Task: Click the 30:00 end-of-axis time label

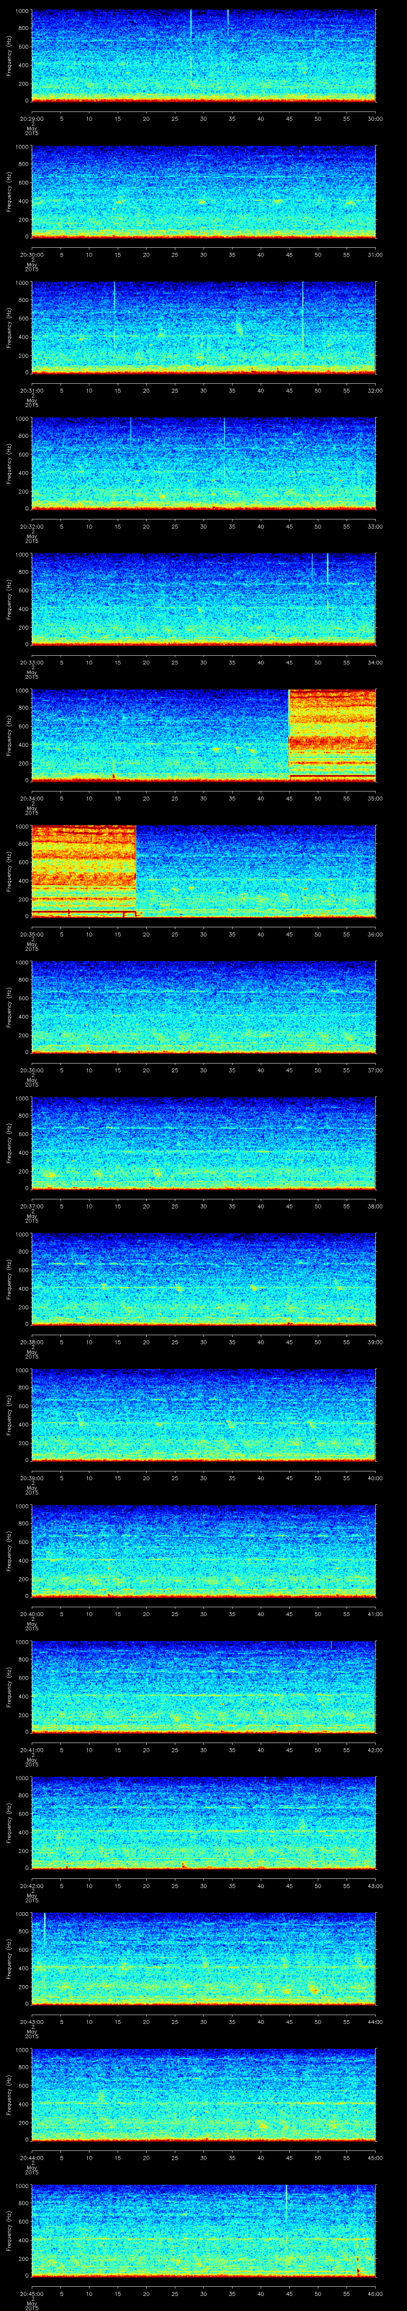Action: click(x=376, y=118)
